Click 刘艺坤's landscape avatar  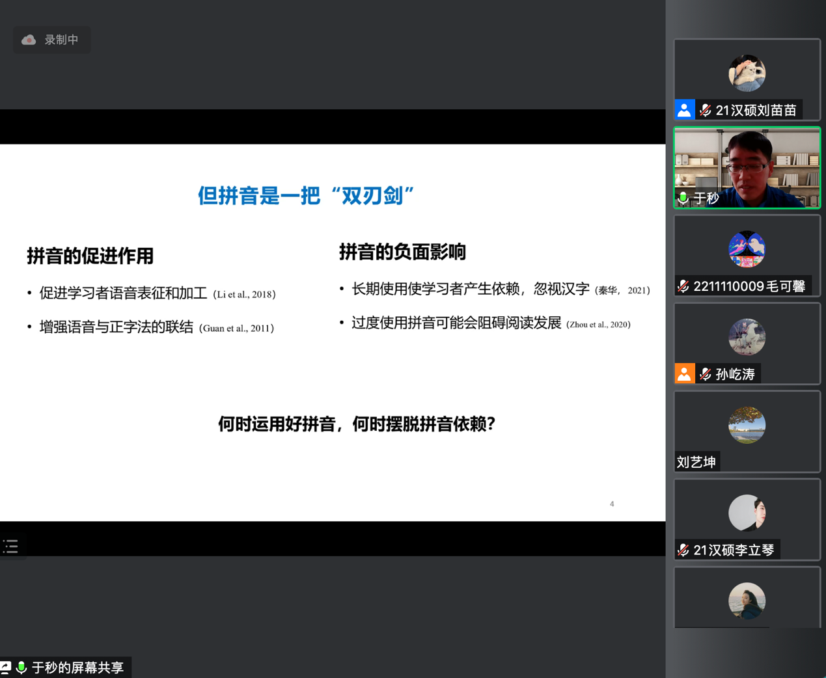pyautogui.click(x=747, y=425)
